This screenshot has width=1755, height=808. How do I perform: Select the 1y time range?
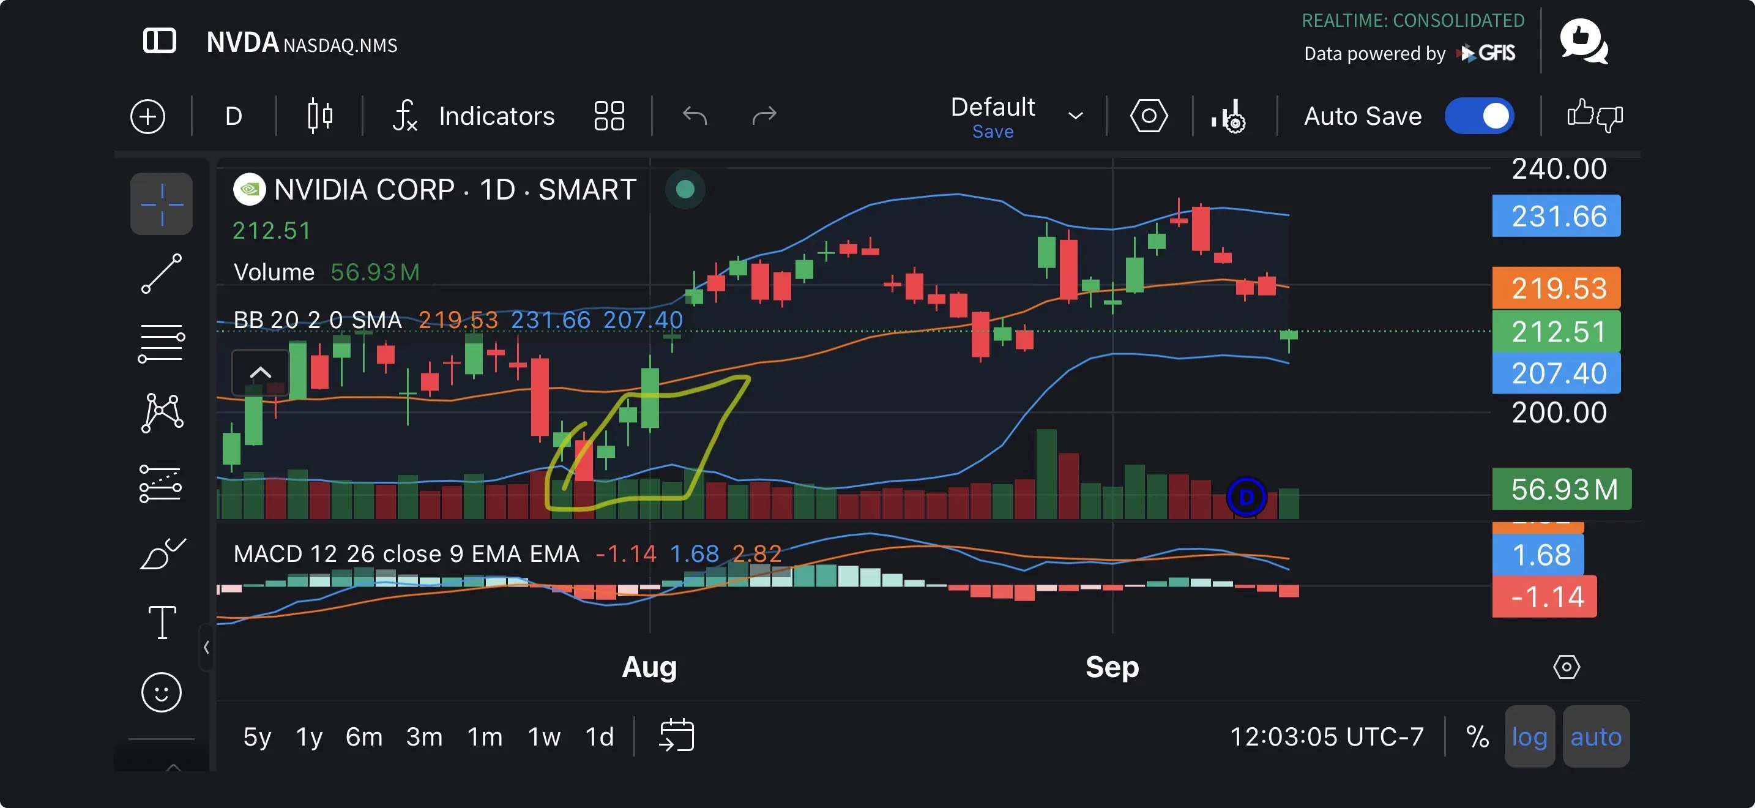pos(308,736)
